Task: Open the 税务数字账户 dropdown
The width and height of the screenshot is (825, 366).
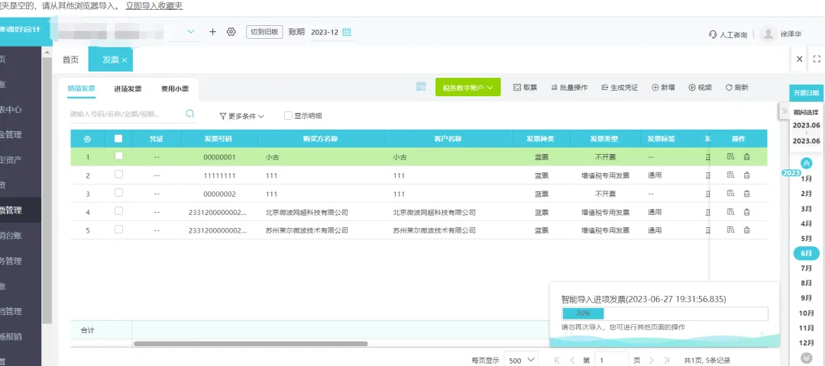Action: [467, 87]
